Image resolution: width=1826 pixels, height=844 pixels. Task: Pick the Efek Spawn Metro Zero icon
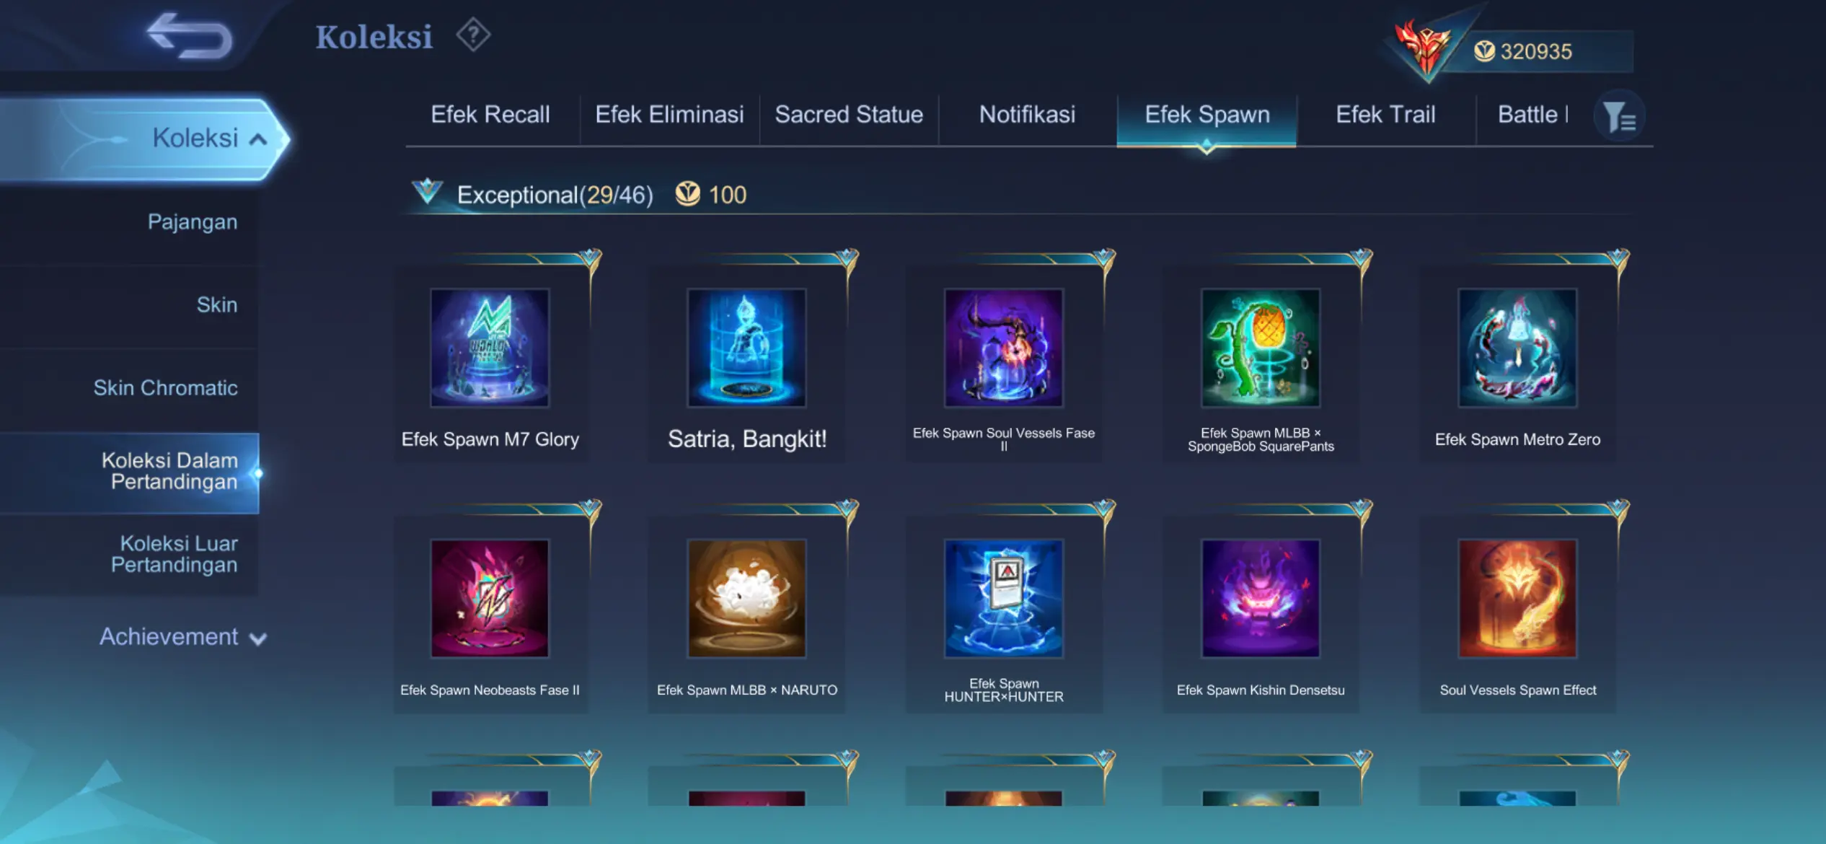point(1517,348)
